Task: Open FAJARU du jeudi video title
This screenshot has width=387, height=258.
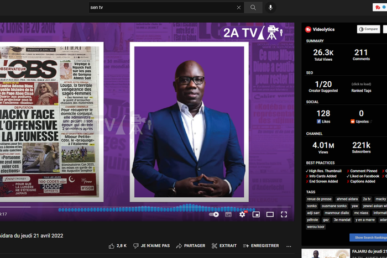Action: click(x=369, y=251)
